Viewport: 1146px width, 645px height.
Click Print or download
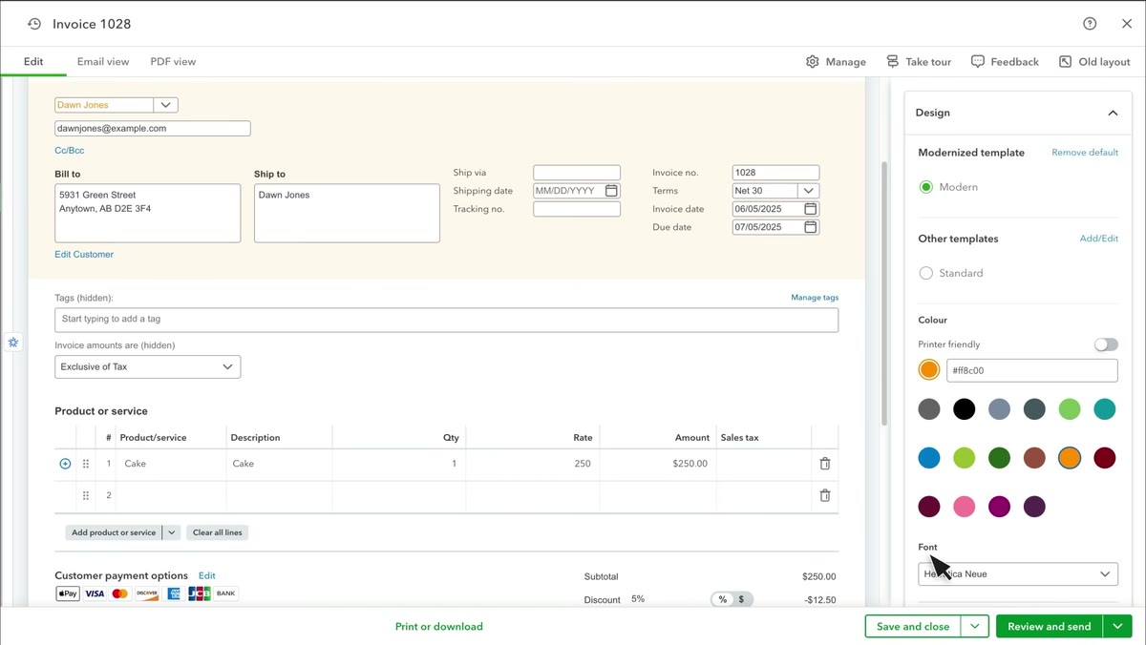point(439,627)
